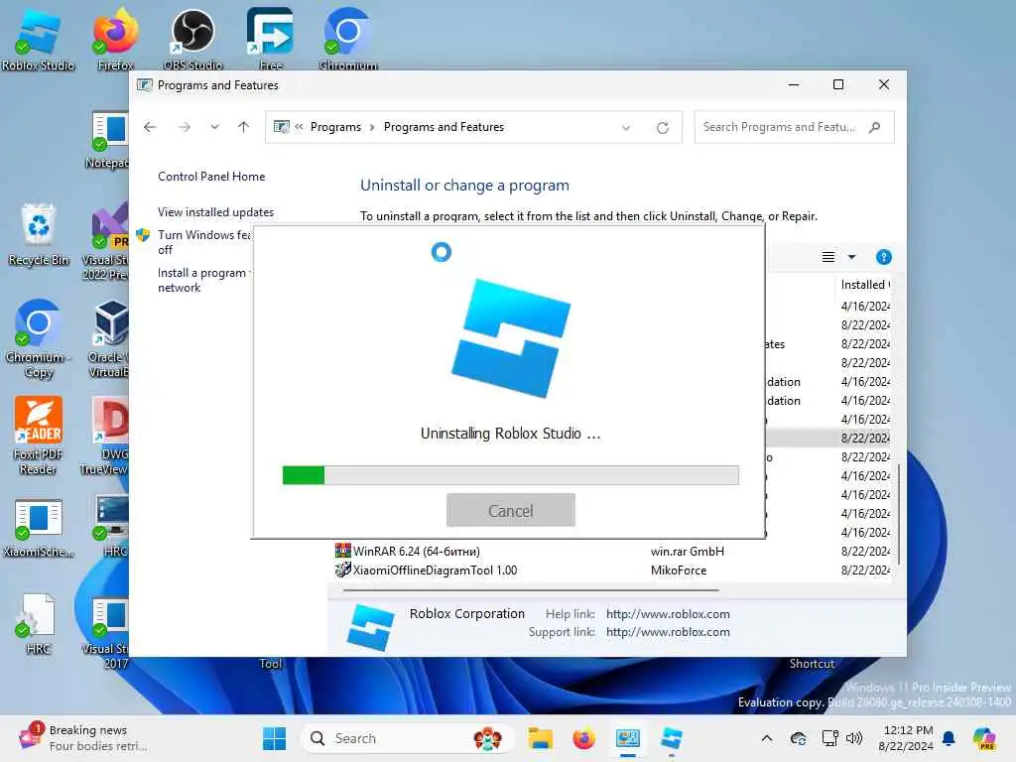Click the Installed On column header

click(864, 285)
